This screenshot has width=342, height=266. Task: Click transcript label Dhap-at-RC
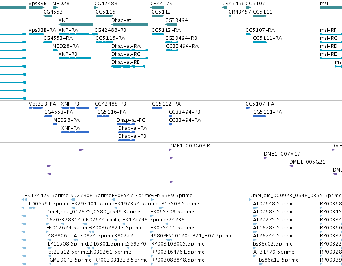(x=126, y=54)
